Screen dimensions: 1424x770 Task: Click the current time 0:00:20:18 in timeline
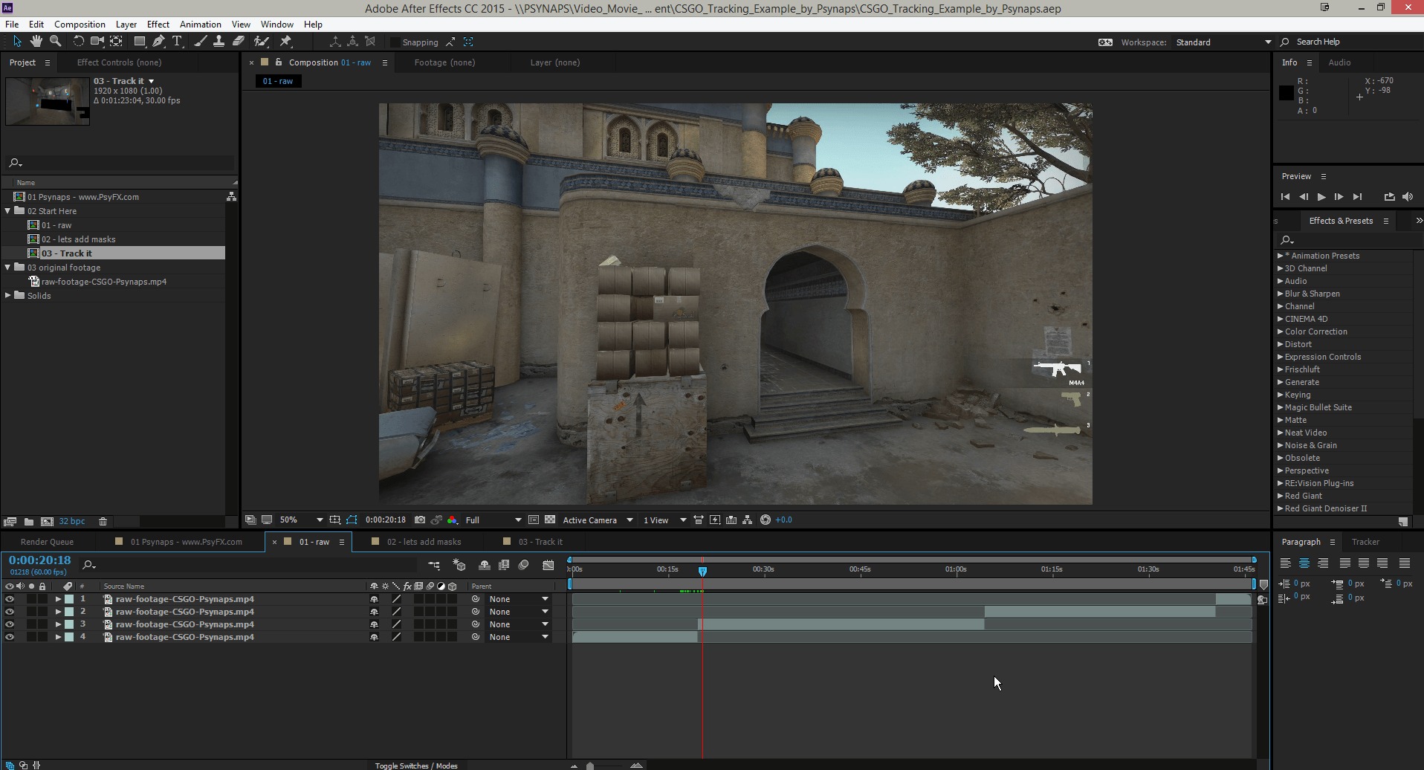click(x=40, y=560)
